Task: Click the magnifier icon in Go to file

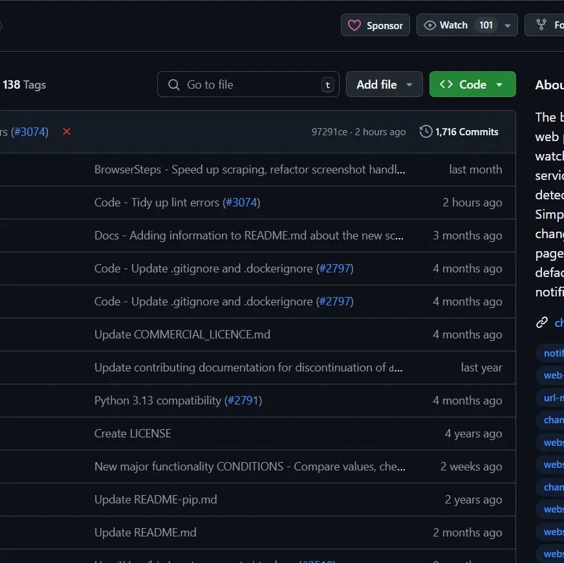Action: pyautogui.click(x=174, y=85)
